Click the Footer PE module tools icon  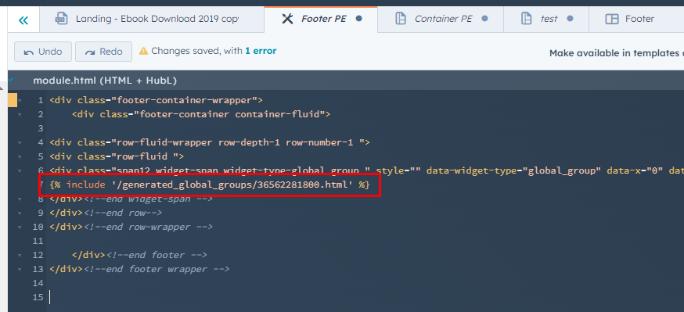pos(287,19)
